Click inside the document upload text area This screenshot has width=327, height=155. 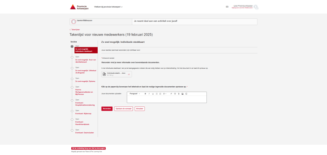pyautogui.click(x=166, y=99)
